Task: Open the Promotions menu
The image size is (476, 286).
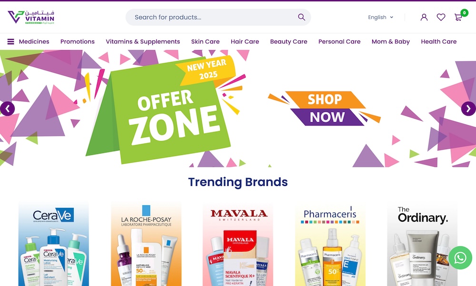Action: pyautogui.click(x=78, y=41)
